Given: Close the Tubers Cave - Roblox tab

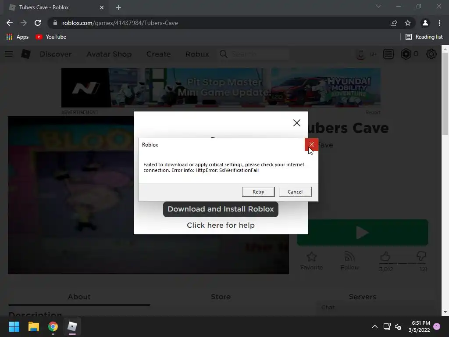Looking at the screenshot, I should pyautogui.click(x=102, y=7).
